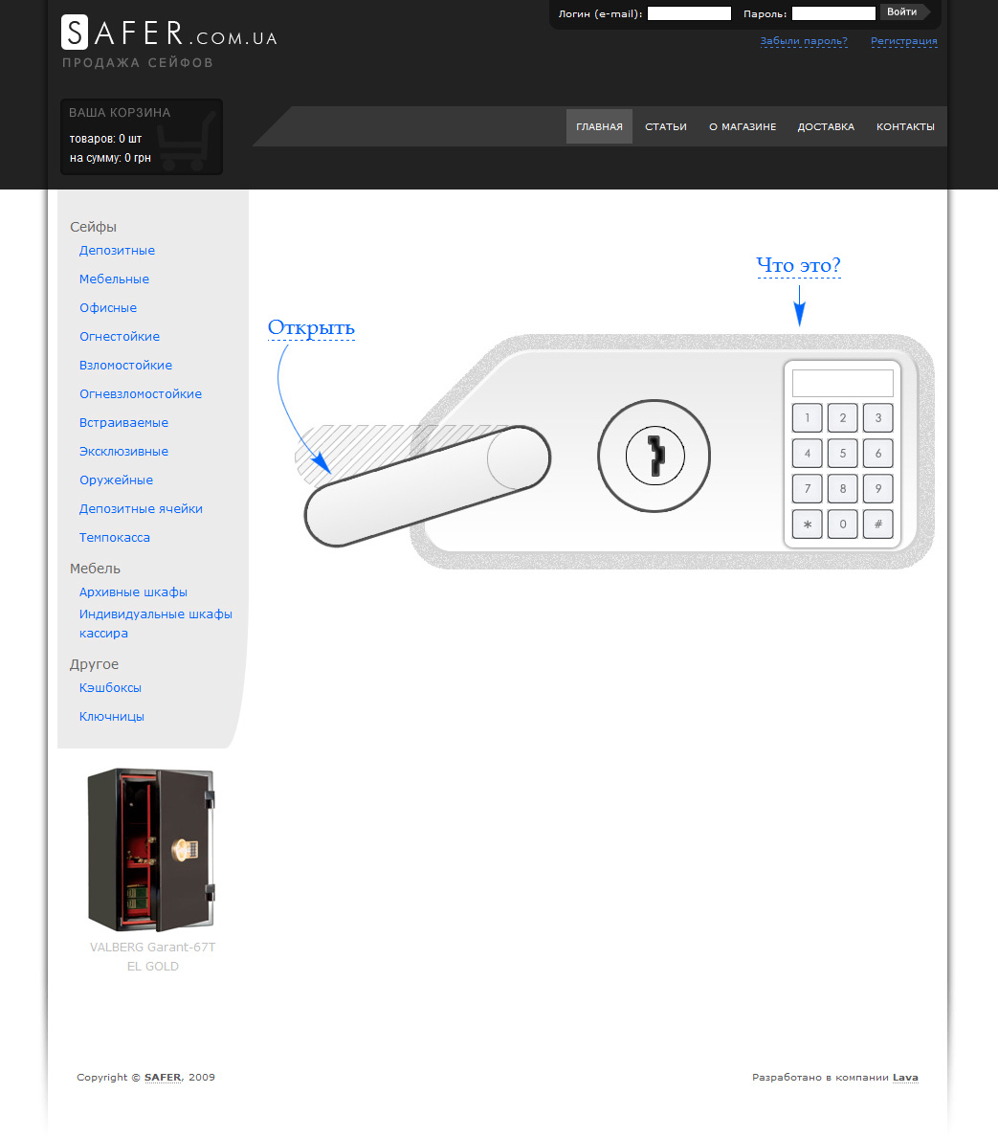Open the Депозитные safes category
This screenshot has width=998, height=1138.
(x=117, y=251)
